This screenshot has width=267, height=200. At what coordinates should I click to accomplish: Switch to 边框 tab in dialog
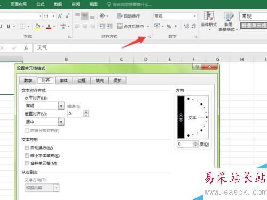tap(82, 81)
